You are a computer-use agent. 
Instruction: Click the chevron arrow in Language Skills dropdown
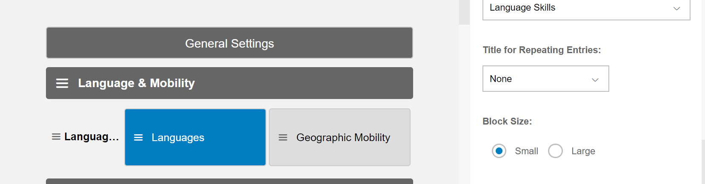point(676,8)
